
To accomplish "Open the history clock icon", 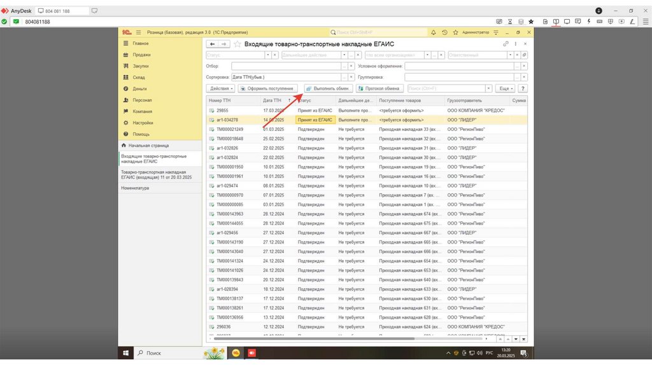I will [x=444, y=32].
